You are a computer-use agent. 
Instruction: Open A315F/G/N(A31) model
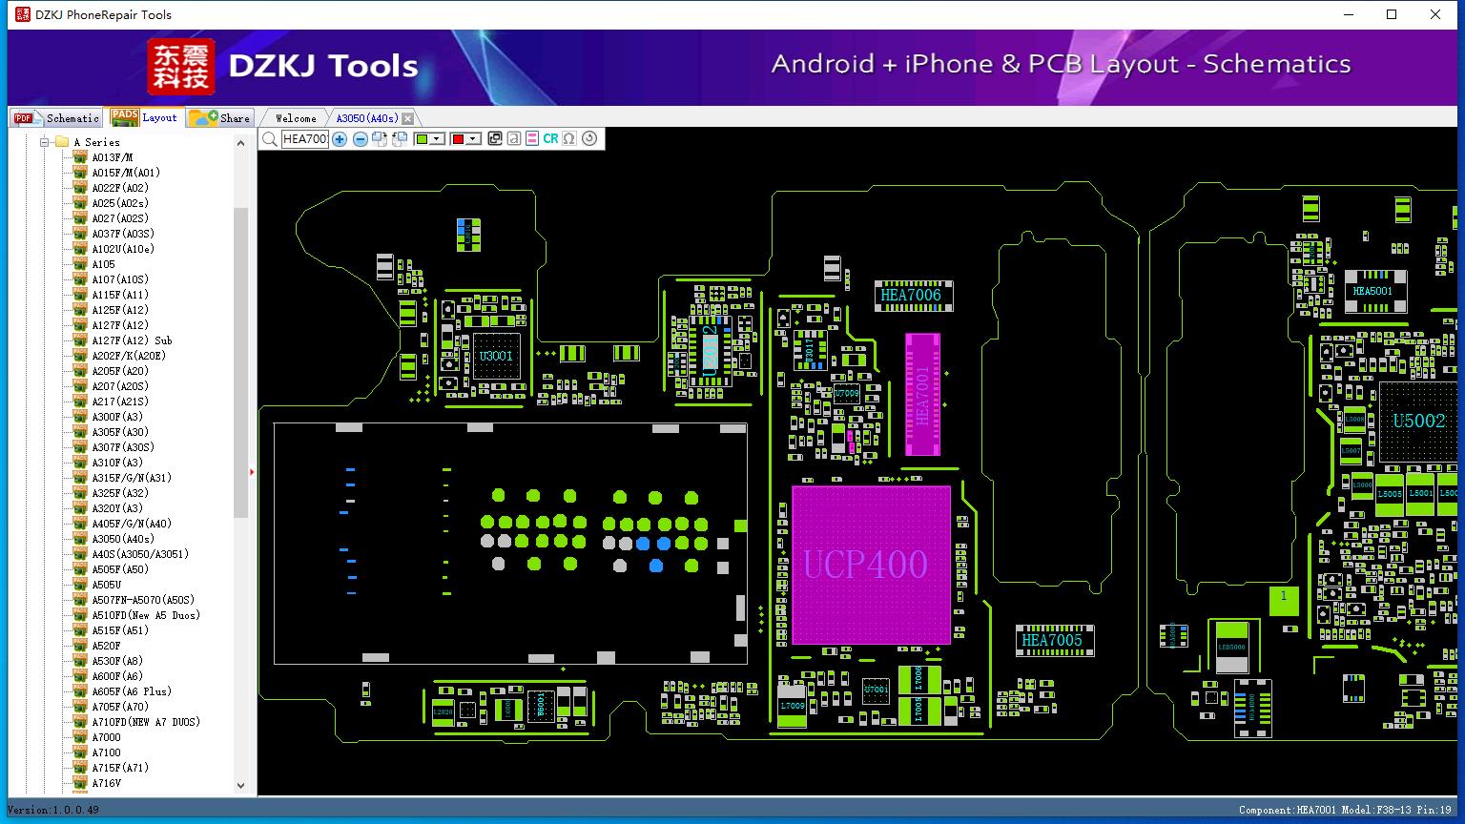[132, 478]
